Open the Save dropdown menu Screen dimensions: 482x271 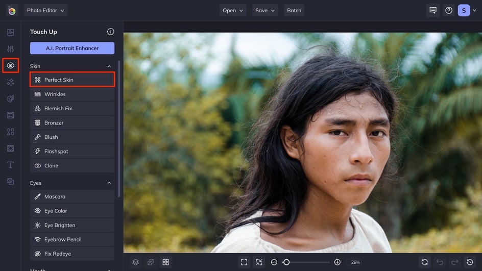click(x=264, y=10)
